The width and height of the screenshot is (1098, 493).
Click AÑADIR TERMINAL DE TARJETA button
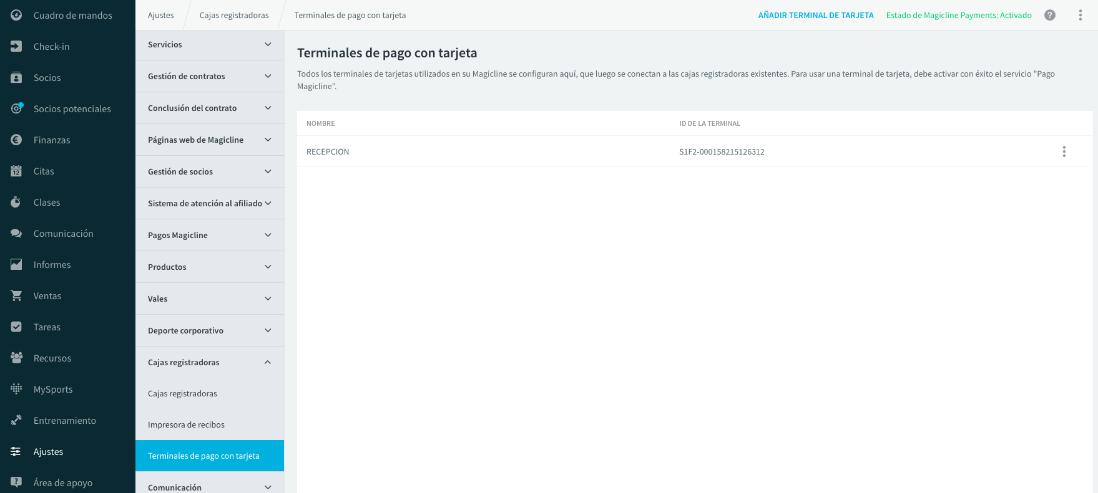[x=816, y=15]
